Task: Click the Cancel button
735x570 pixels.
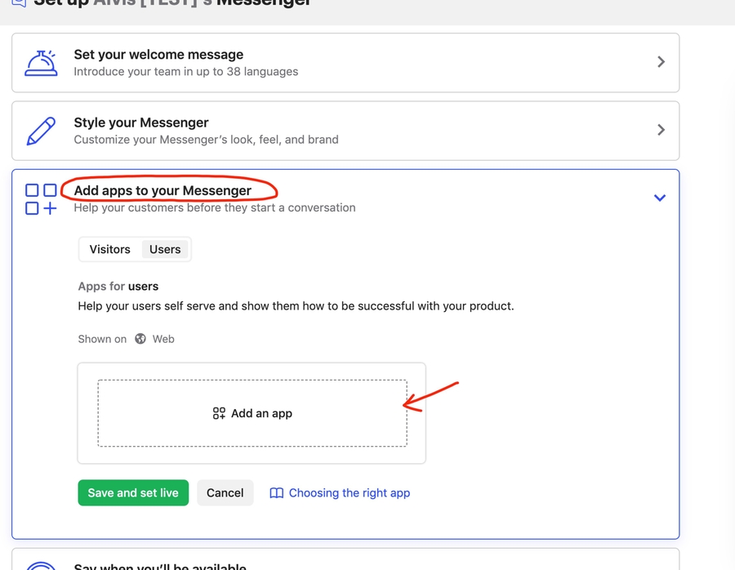Action: coord(225,493)
